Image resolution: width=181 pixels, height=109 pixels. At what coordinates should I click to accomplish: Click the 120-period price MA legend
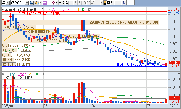90,10
